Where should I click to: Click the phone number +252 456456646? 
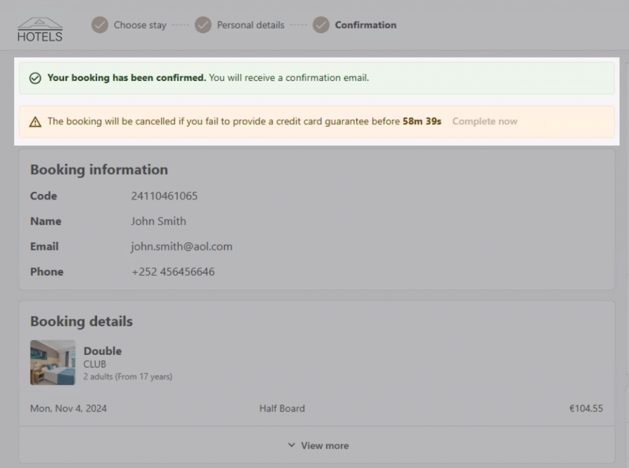pos(173,271)
